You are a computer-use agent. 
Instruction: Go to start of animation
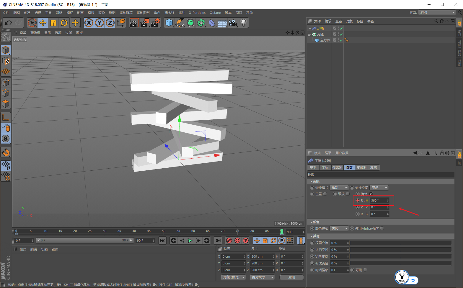click(162, 241)
